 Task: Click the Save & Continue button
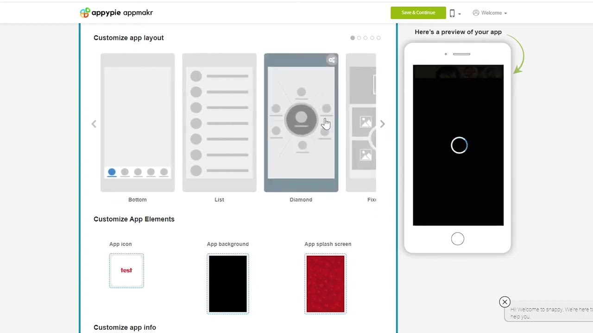coord(418,13)
